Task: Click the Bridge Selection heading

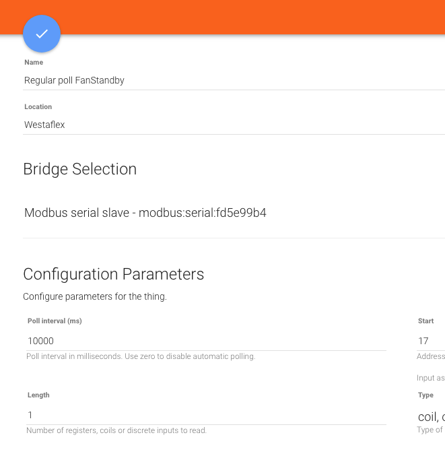Action: click(79, 169)
